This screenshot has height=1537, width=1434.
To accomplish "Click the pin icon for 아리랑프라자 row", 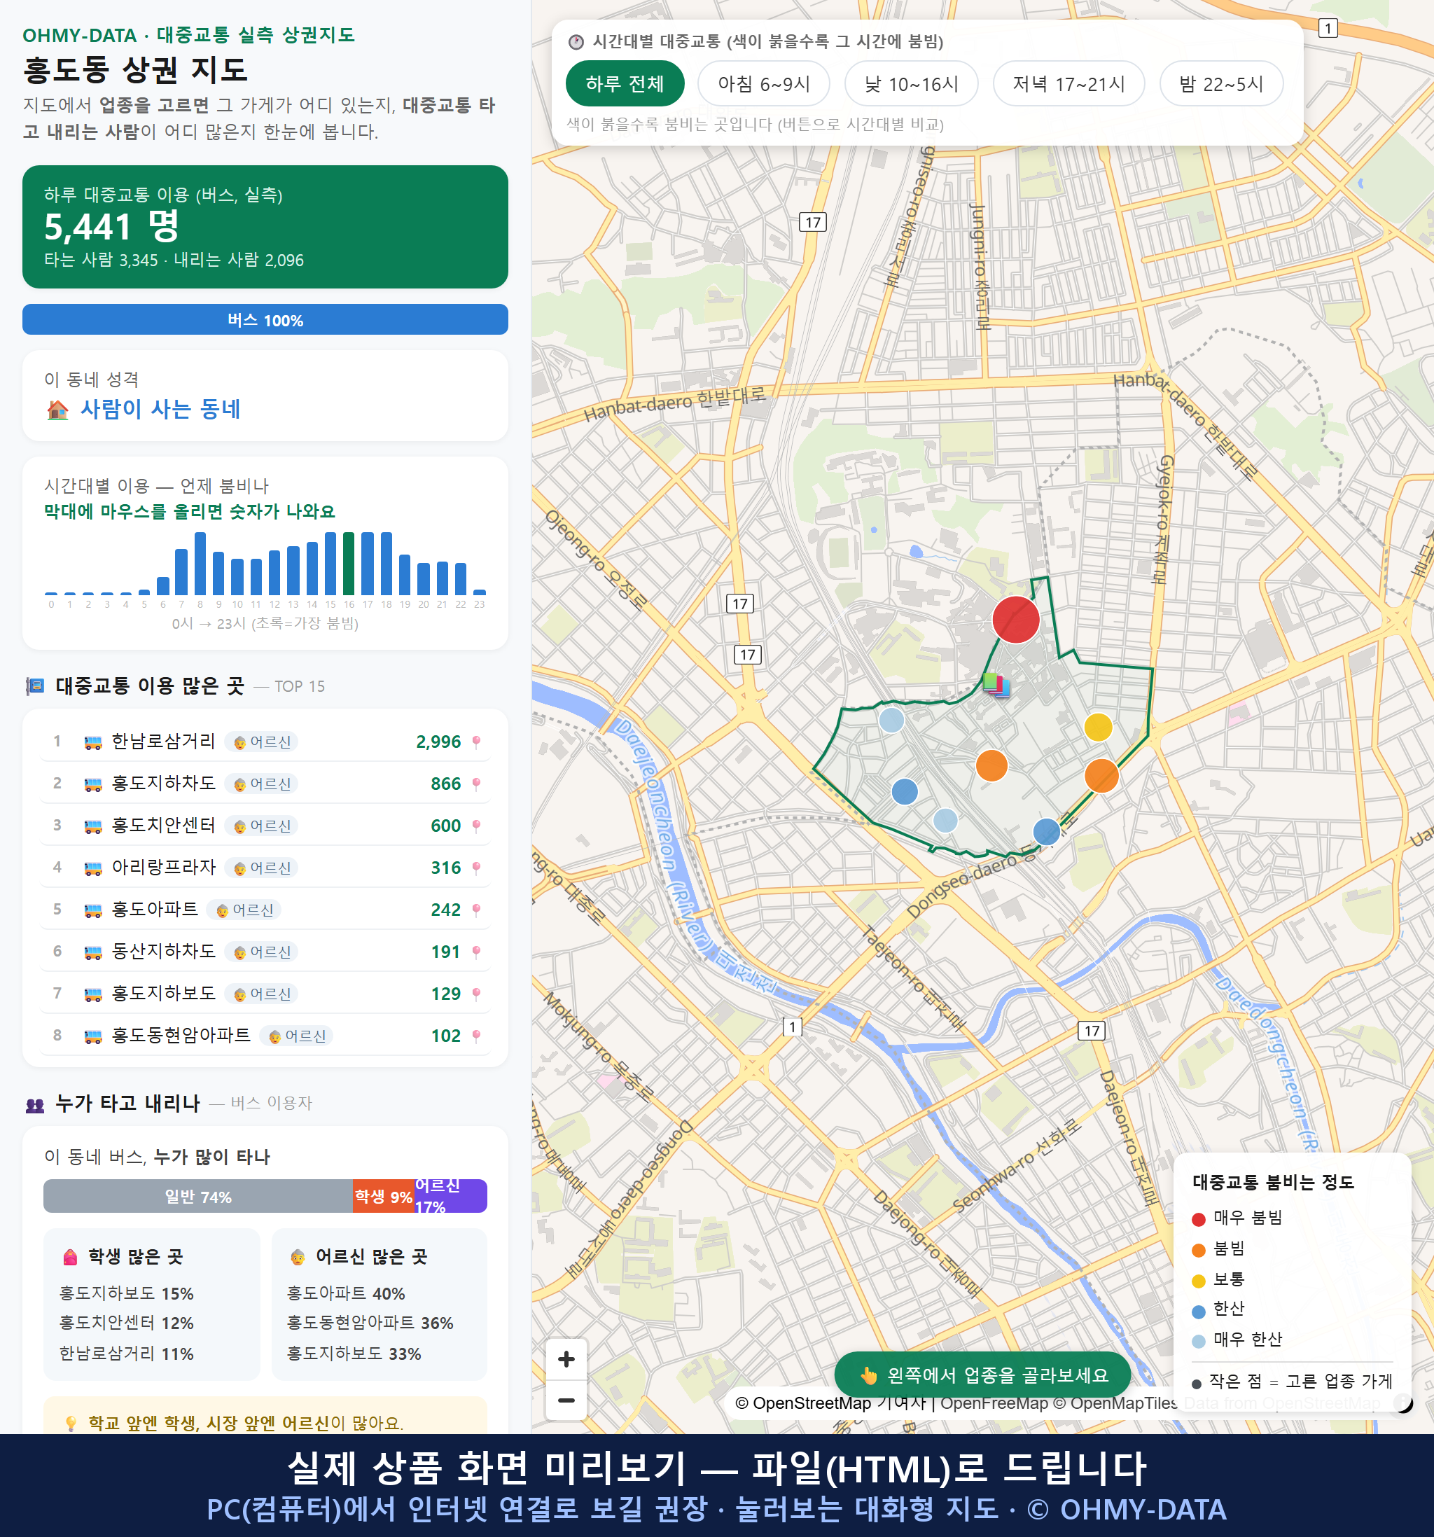I will tap(476, 868).
